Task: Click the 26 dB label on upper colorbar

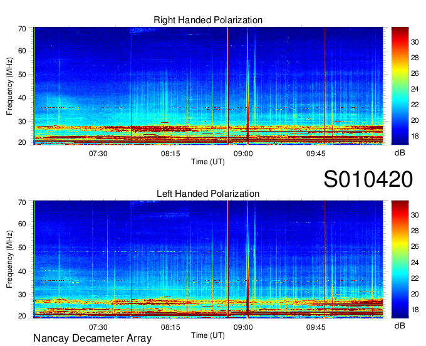Action: pyautogui.click(x=415, y=73)
